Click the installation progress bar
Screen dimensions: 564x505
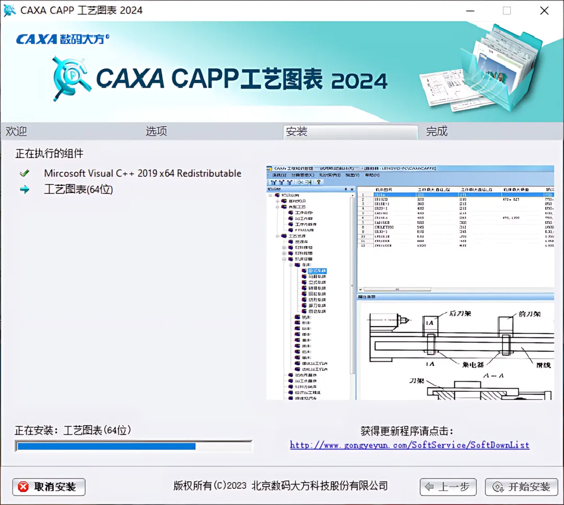(x=134, y=446)
